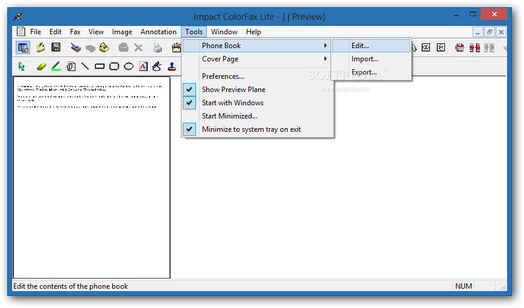Expand the Phone Book submenu
This screenshot has width=524, height=308.
click(x=257, y=46)
